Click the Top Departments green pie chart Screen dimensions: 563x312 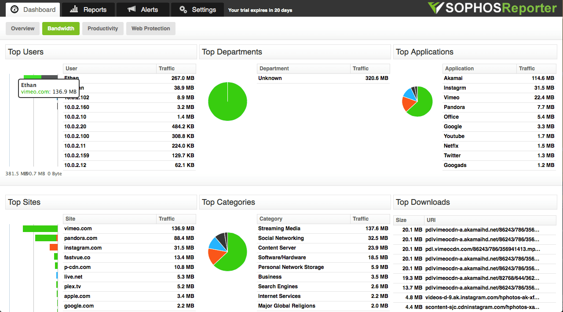pyautogui.click(x=227, y=102)
